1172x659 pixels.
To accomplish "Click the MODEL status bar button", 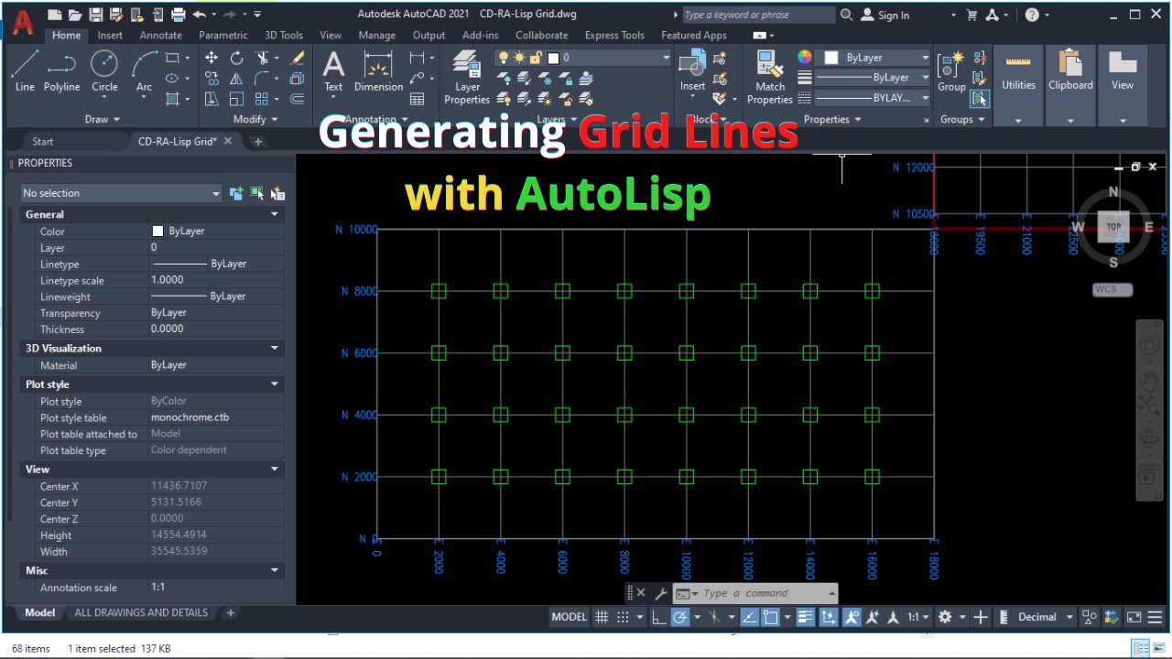I will (x=569, y=617).
